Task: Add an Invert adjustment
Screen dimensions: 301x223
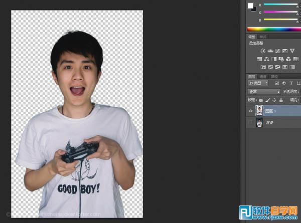Action: (x=263, y=67)
